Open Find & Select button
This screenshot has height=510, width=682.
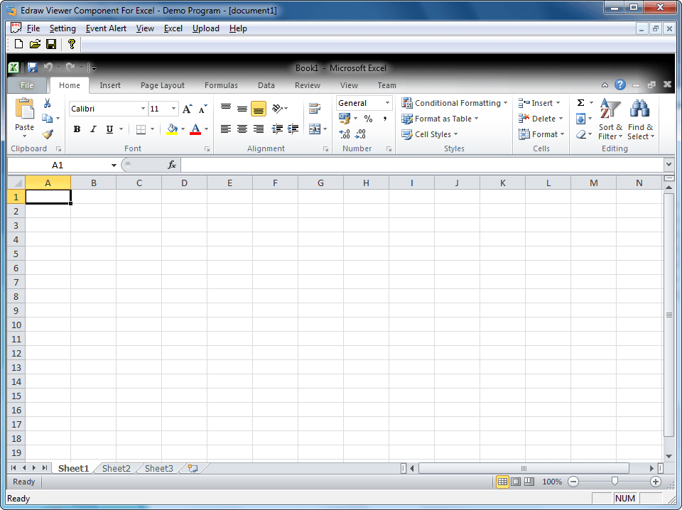[x=641, y=119]
